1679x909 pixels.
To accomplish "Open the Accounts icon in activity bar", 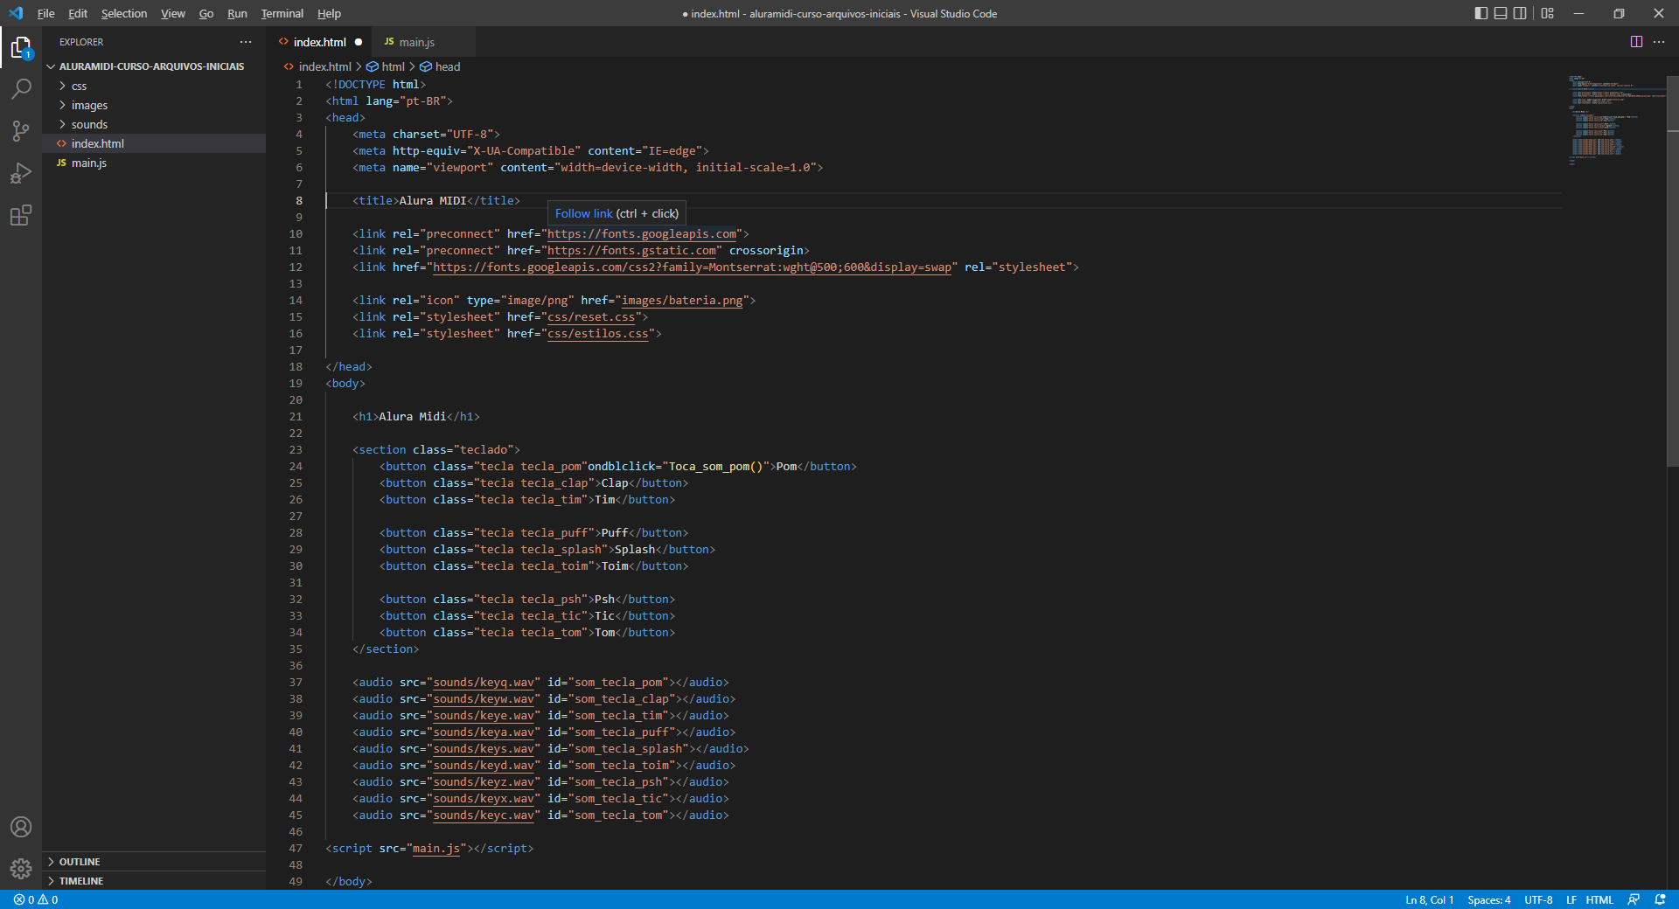I will click(x=21, y=827).
